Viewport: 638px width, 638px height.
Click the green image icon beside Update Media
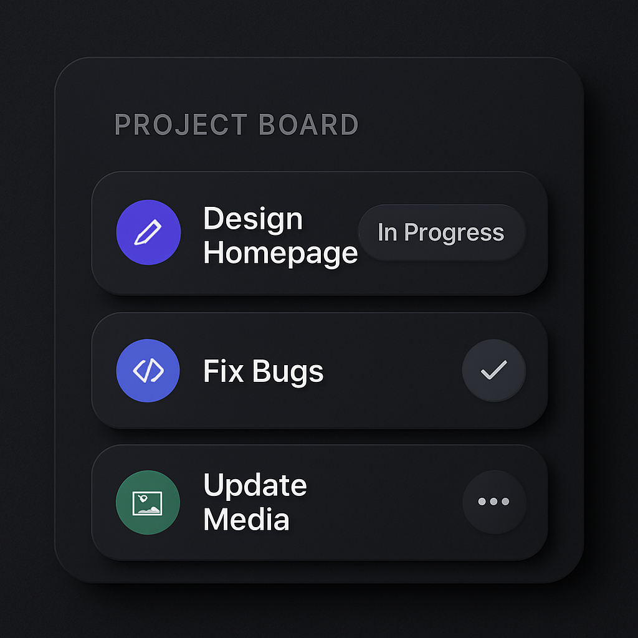pyautogui.click(x=148, y=502)
